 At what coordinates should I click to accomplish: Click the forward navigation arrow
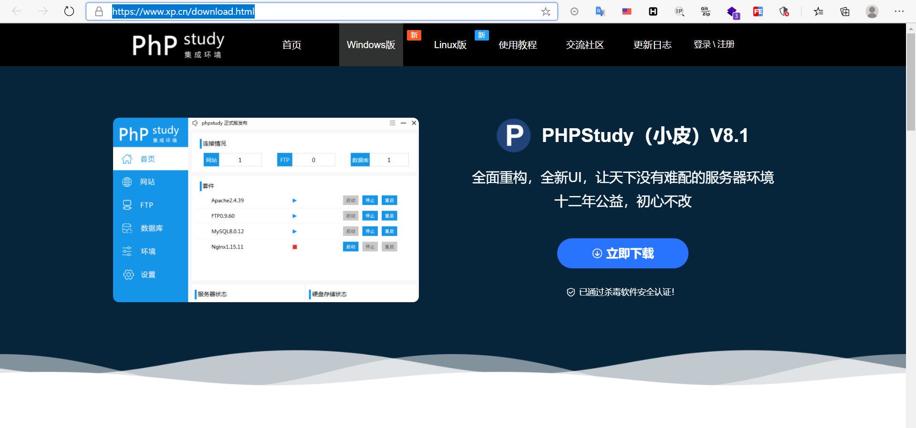43,11
